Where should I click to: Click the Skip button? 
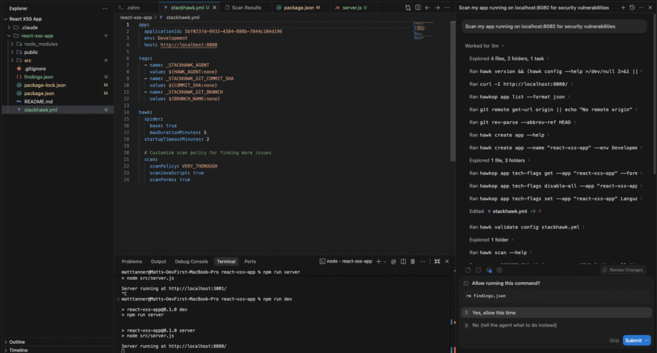614,340
